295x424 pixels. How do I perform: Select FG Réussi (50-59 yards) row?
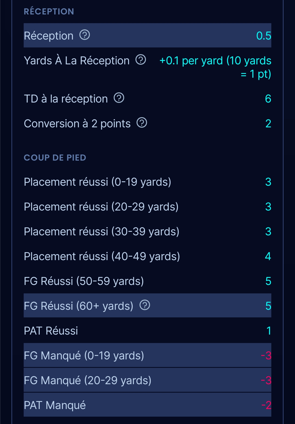point(84,281)
